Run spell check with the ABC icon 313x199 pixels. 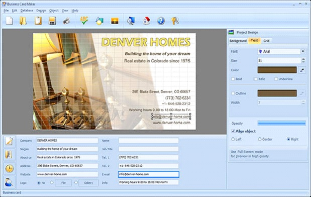(x=84, y=21)
